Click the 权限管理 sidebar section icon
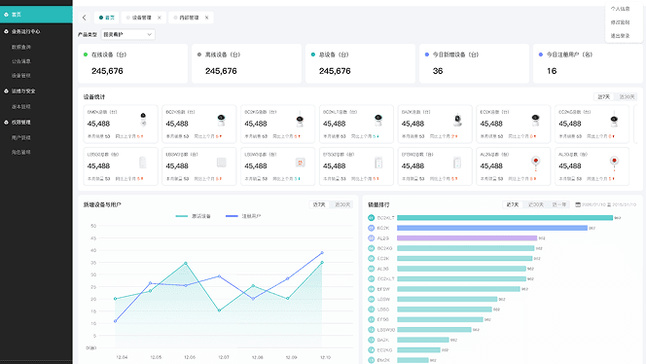This screenshot has height=364, width=646. [x=6, y=123]
